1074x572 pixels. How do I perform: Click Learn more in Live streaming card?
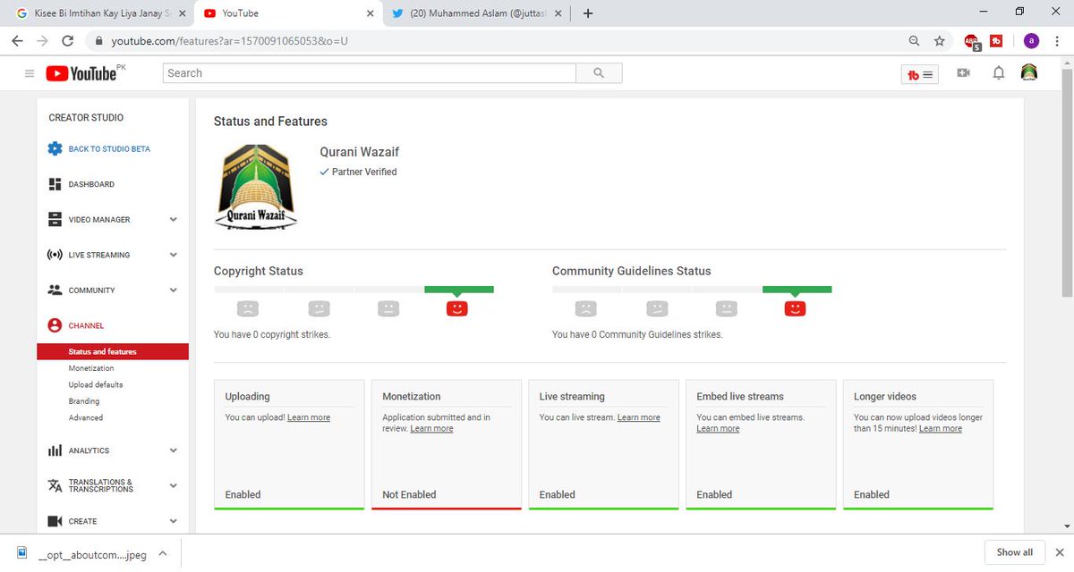coord(639,417)
